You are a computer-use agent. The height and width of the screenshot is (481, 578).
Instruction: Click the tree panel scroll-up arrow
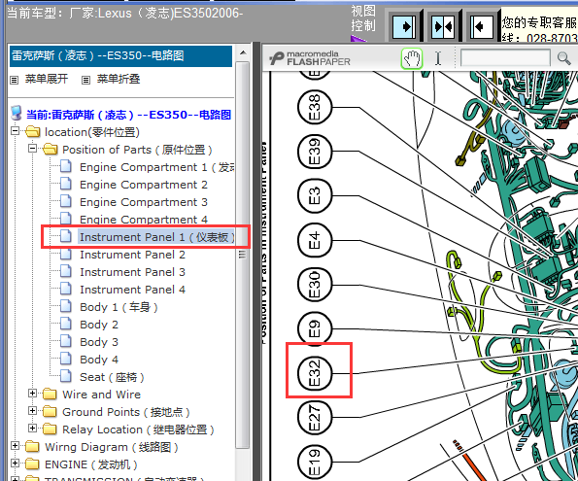pos(243,52)
